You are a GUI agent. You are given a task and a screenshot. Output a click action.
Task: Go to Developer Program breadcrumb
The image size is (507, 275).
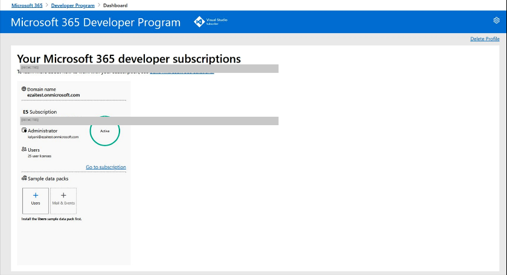pos(73,5)
